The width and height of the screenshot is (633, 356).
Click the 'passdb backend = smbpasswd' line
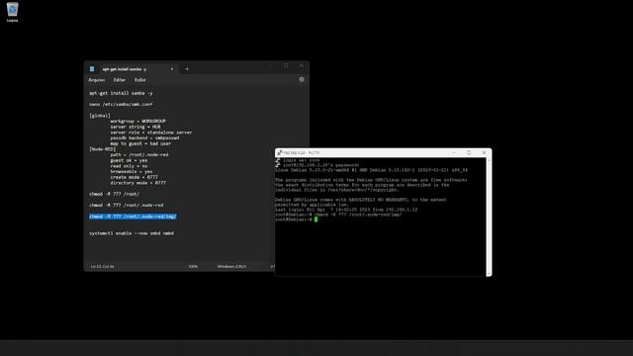(144, 138)
